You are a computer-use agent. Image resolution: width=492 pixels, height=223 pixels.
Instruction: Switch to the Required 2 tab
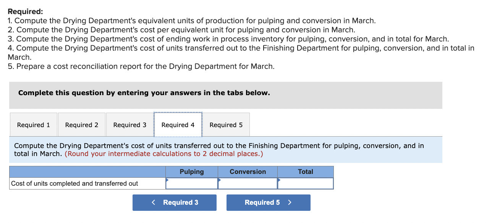[x=81, y=124]
